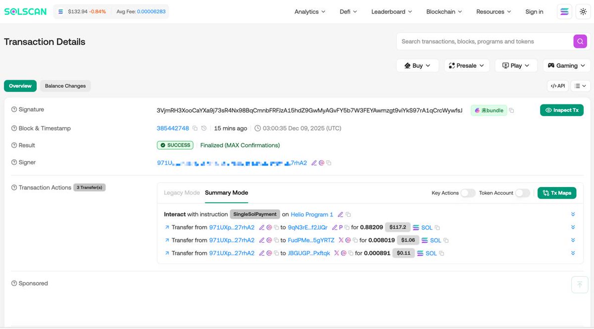Toggle the Token Account switch
The width and height of the screenshot is (594, 329).
(522, 193)
